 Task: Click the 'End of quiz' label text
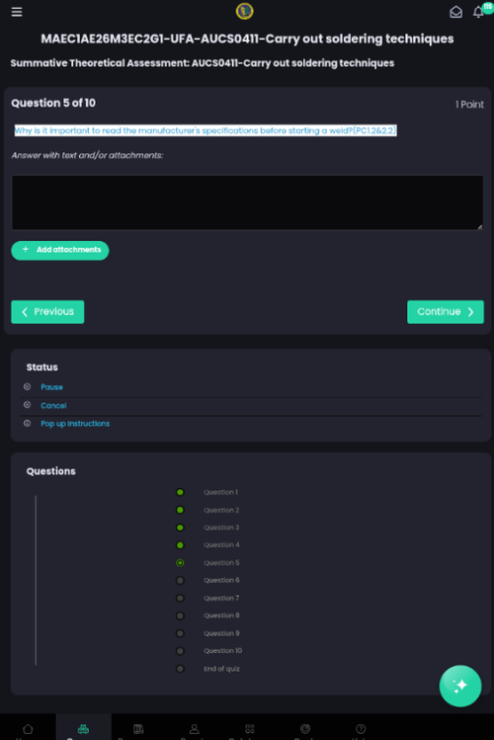(x=221, y=669)
